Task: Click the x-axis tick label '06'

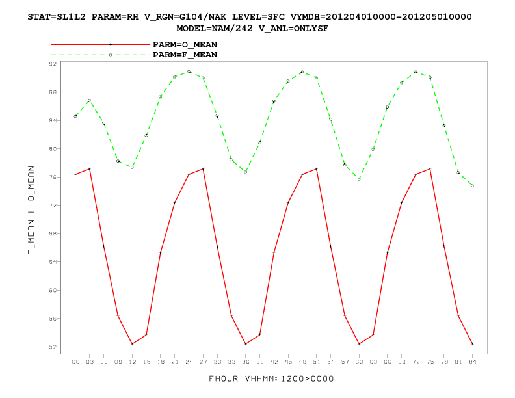Action: [x=104, y=362]
